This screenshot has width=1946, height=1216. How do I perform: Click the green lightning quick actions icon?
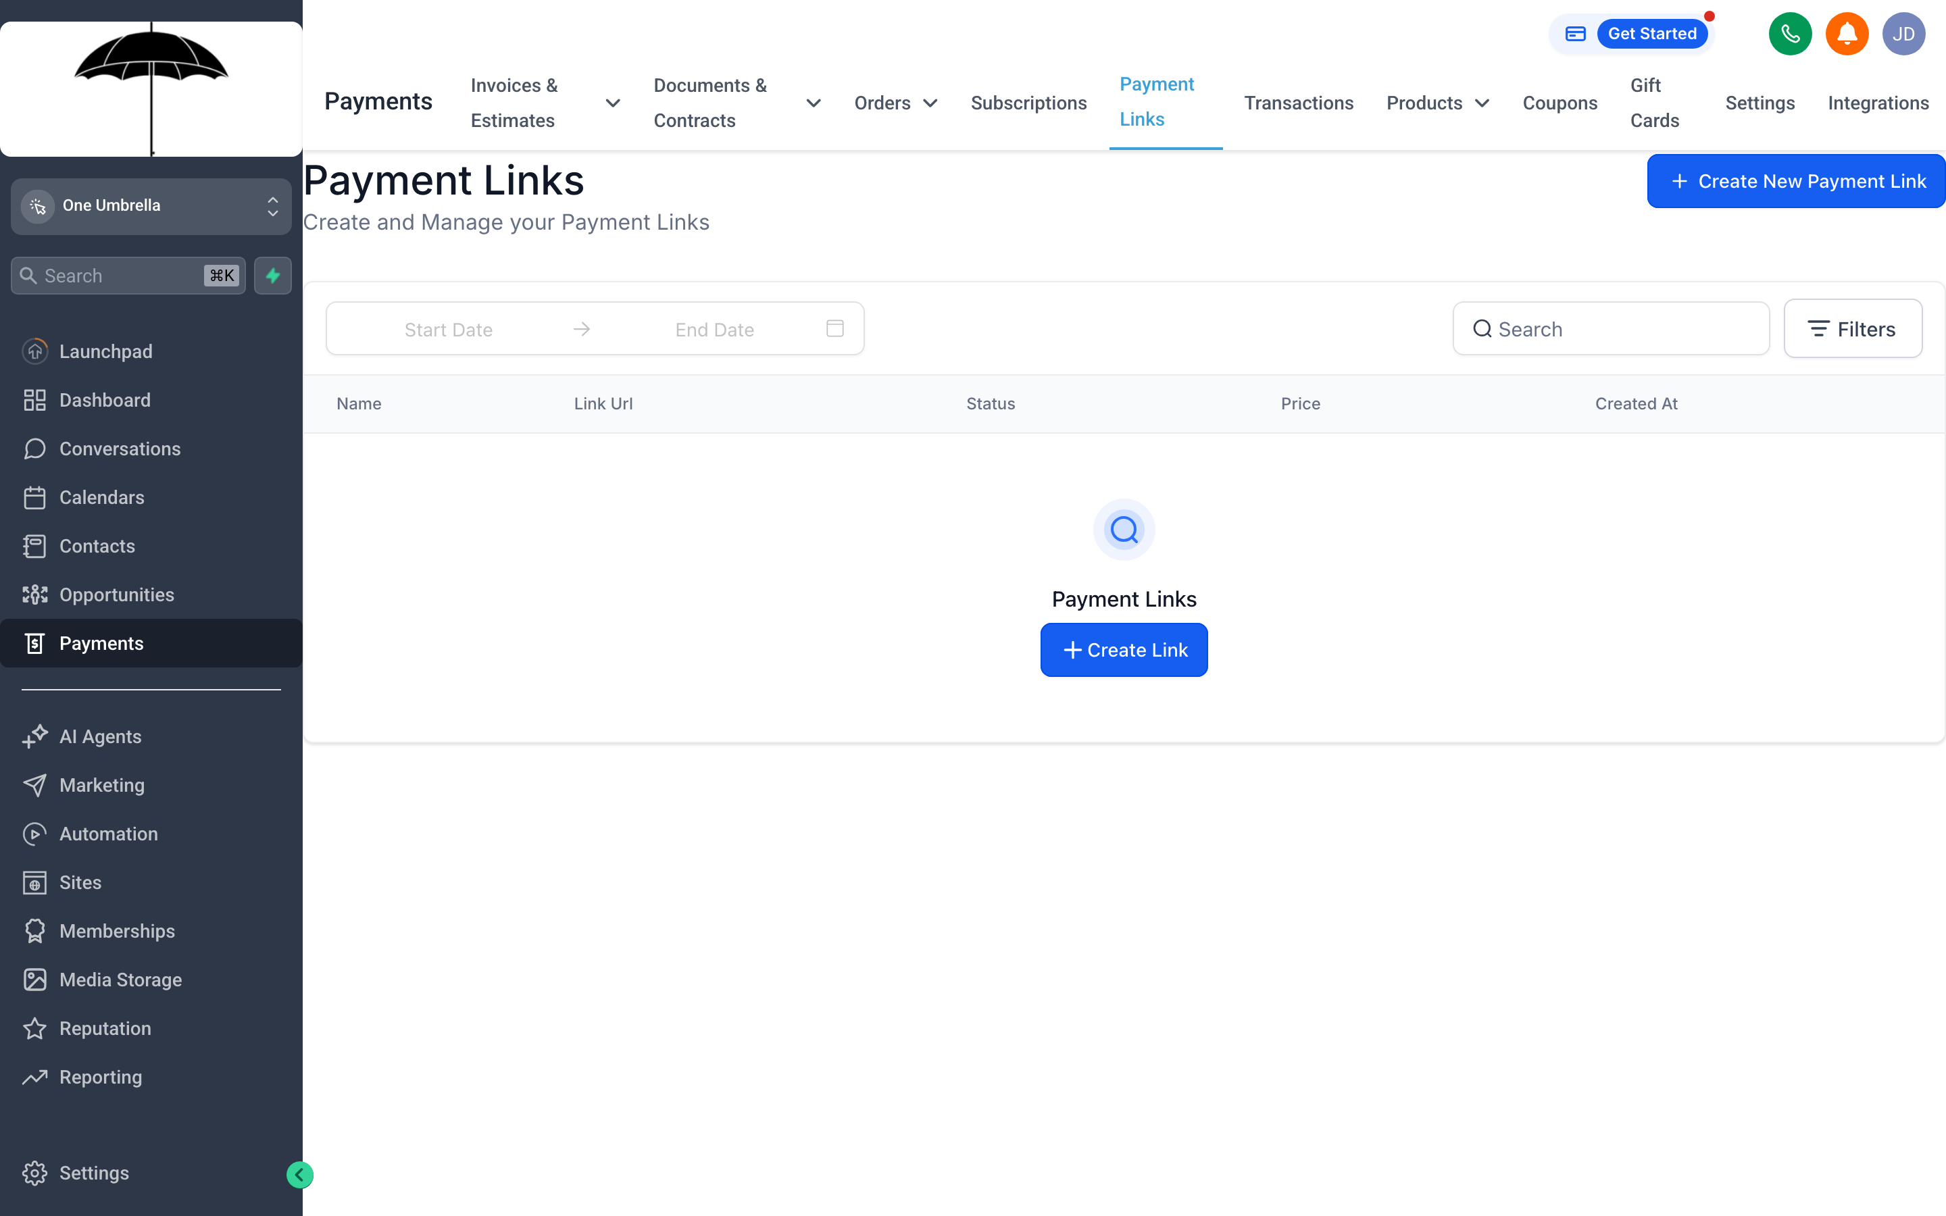[272, 276]
